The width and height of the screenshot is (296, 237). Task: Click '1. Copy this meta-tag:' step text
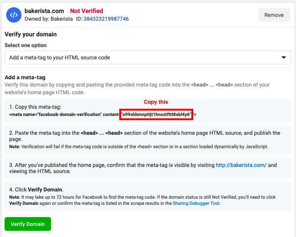(35, 107)
